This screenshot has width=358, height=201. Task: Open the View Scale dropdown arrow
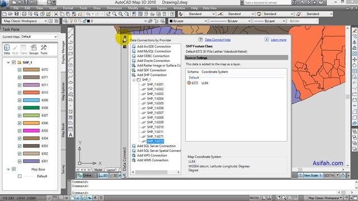pyautogui.click(x=337, y=175)
